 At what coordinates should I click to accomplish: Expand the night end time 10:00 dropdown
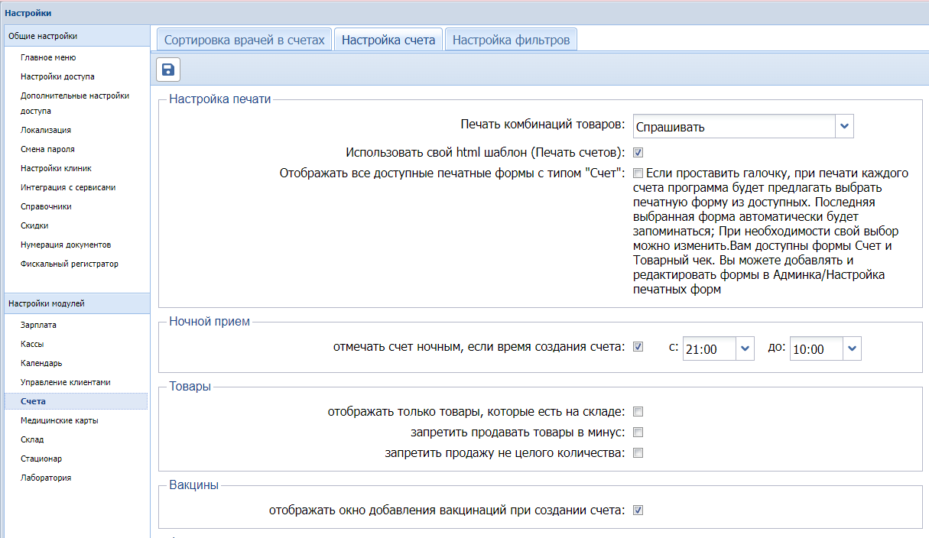click(852, 348)
